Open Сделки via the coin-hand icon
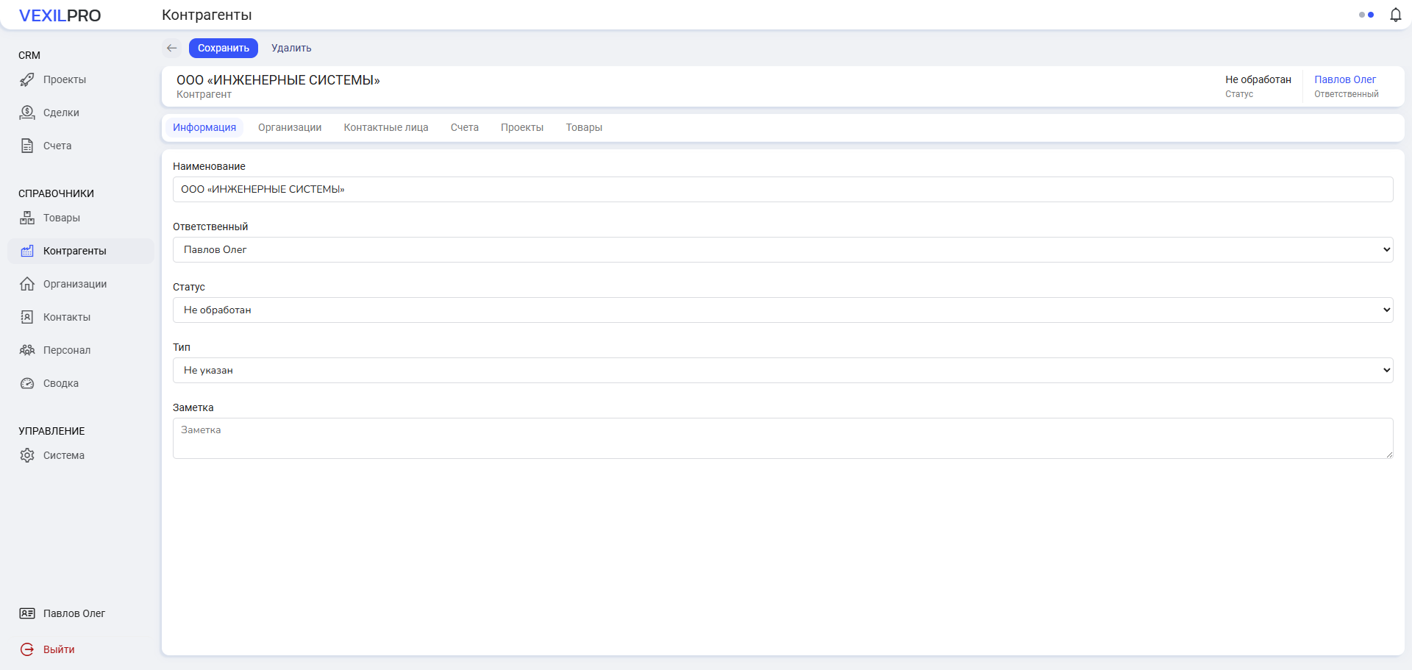This screenshot has width=1412, height=670. [x=27, y=113]
